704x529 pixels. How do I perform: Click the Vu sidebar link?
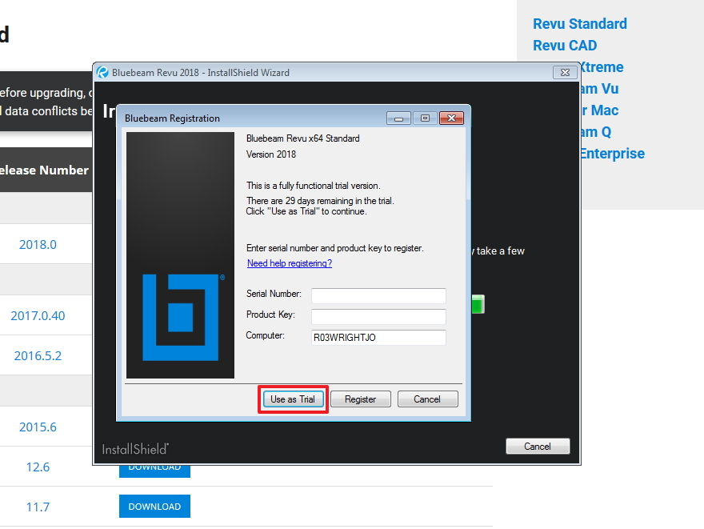(x=599, y=89)
